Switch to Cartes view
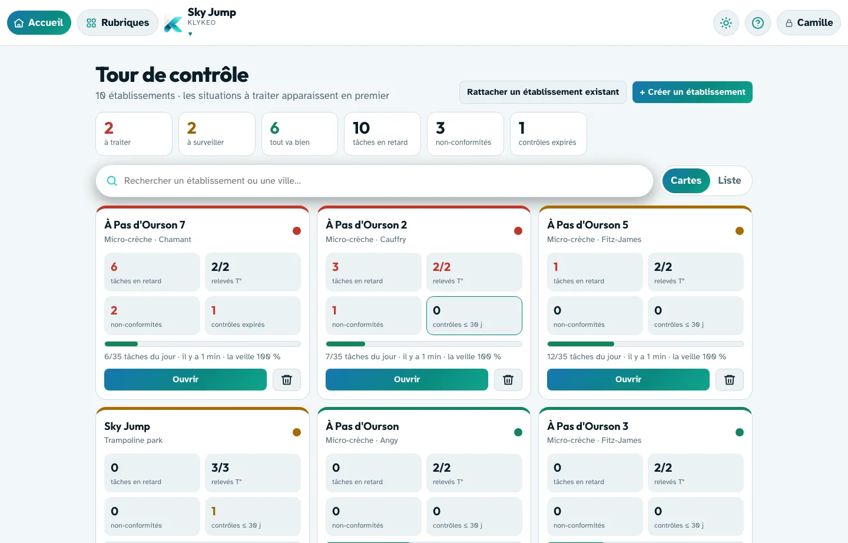Viewport: 848px width, 543px height. click(x=686, y=181)
